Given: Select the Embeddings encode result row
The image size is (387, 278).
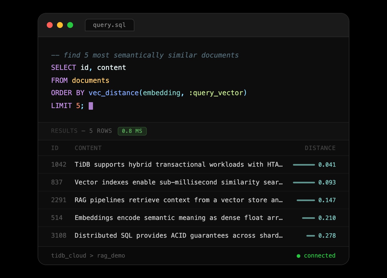Looking at the screenshot, I should point(178,218).
